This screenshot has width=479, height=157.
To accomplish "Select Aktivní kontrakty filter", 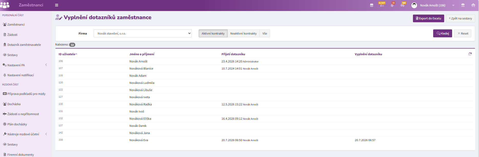I will coord(213,33).
